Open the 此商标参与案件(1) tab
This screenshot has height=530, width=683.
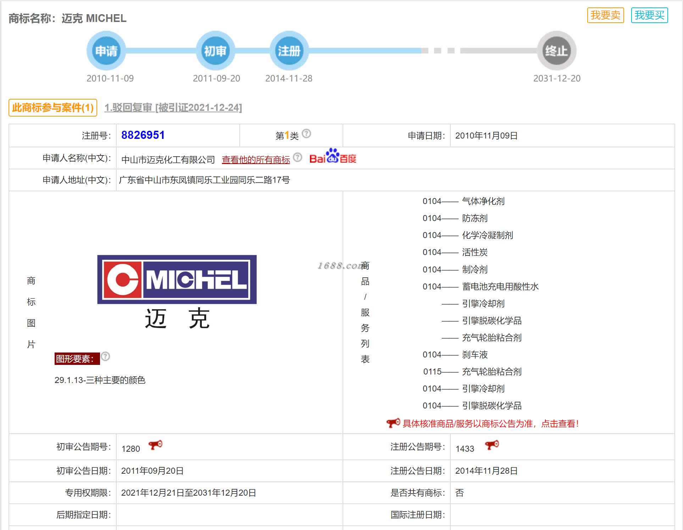pos(53,108)
